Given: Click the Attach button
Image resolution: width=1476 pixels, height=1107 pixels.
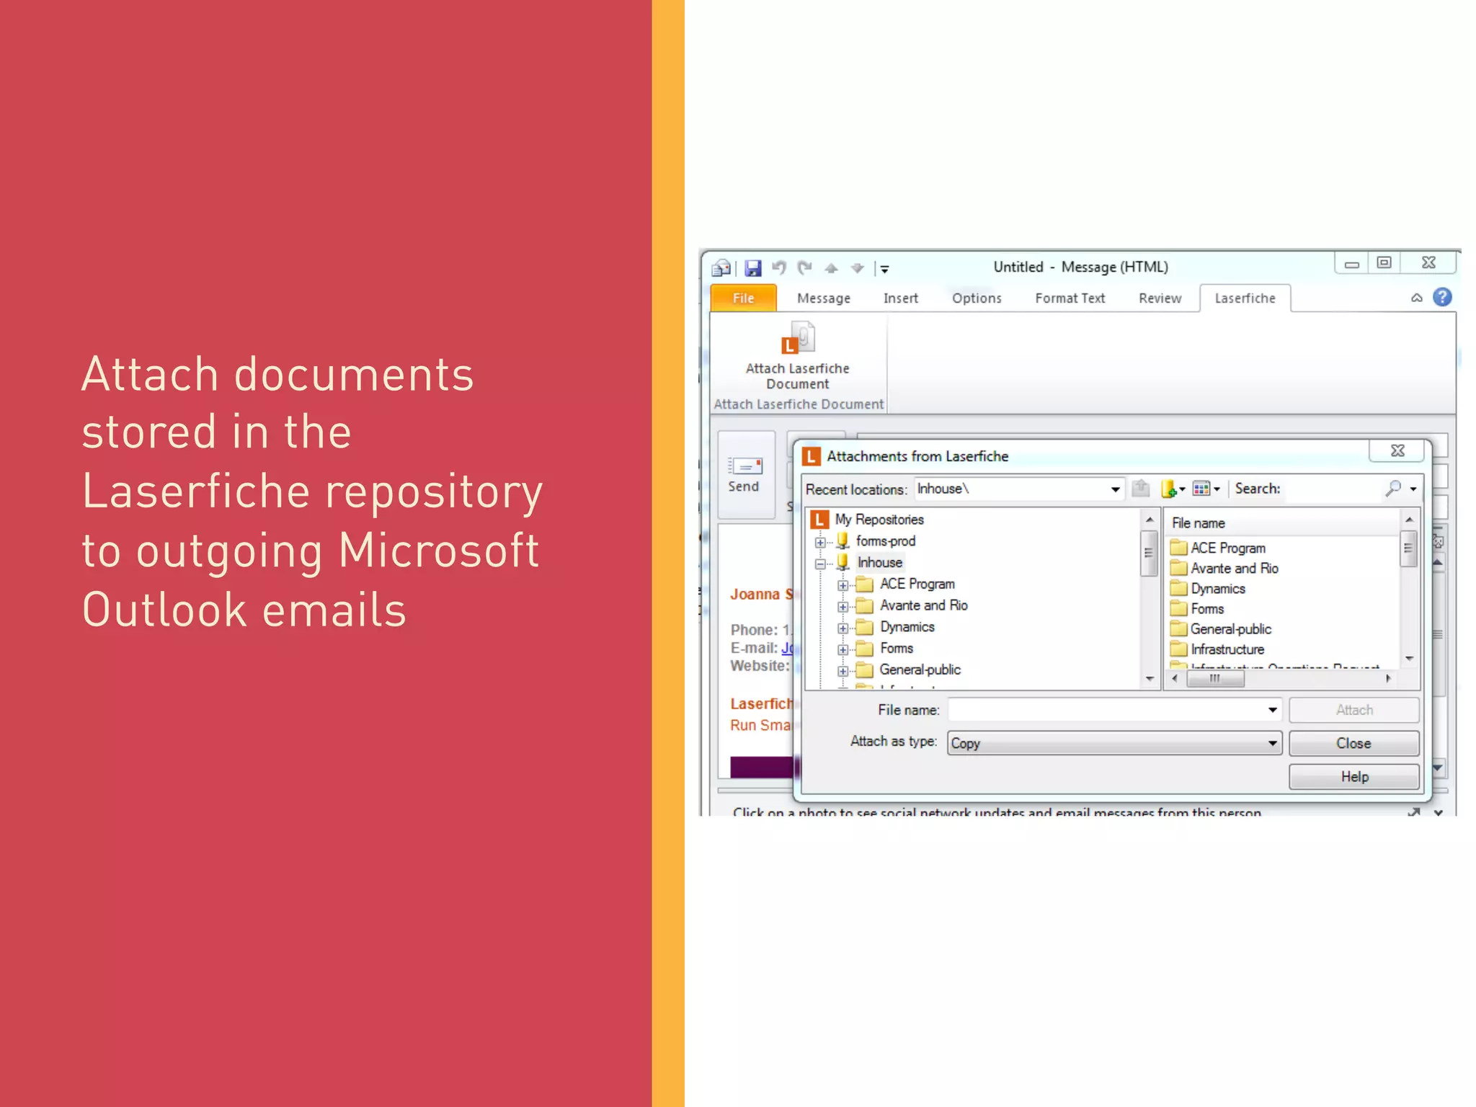Looking at the screenshot, I should [x=1353, y=710].
